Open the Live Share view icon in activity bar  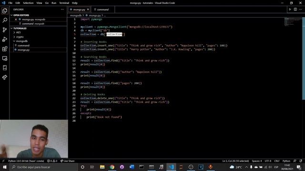(5, 77)
